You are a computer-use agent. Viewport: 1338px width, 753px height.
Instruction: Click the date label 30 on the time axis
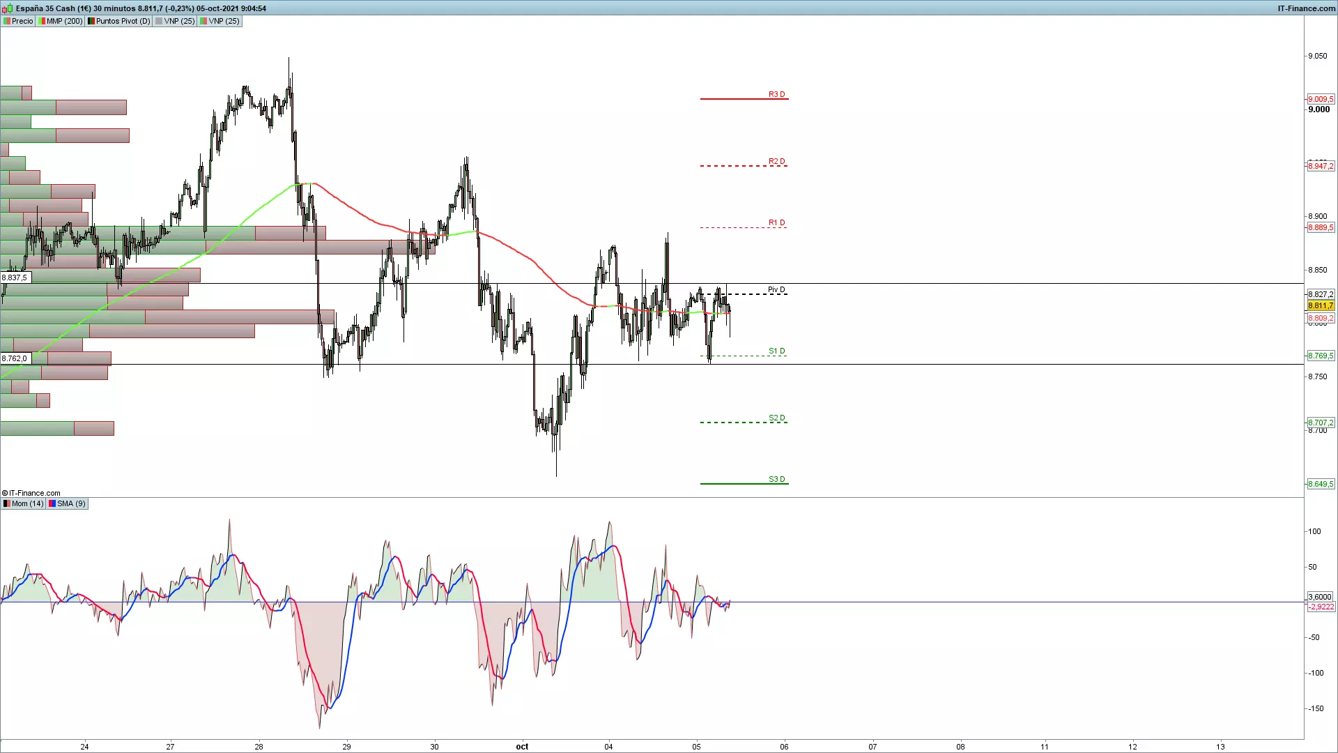pyautogui.click(x=434, y=747)
